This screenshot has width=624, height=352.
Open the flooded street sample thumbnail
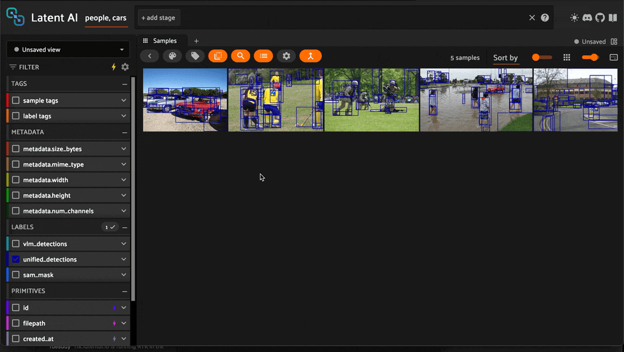click(x=476, y=100)
